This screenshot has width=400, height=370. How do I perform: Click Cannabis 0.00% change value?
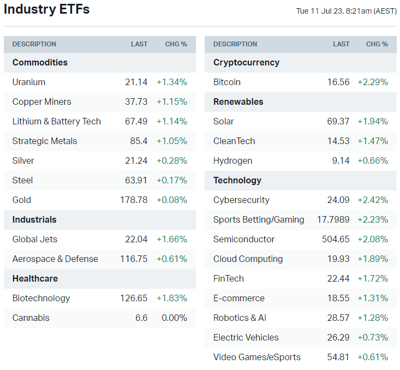tap(174, 318)
